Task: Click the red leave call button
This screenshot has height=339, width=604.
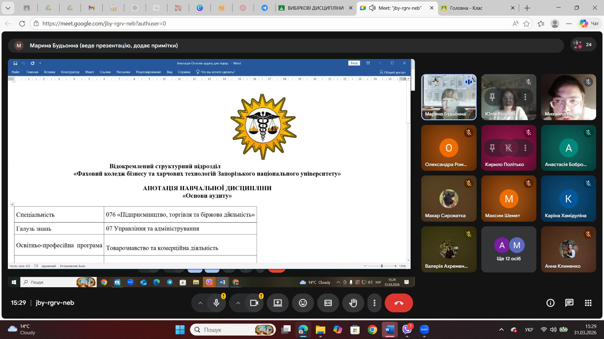Action: click(x=399, y=303)
